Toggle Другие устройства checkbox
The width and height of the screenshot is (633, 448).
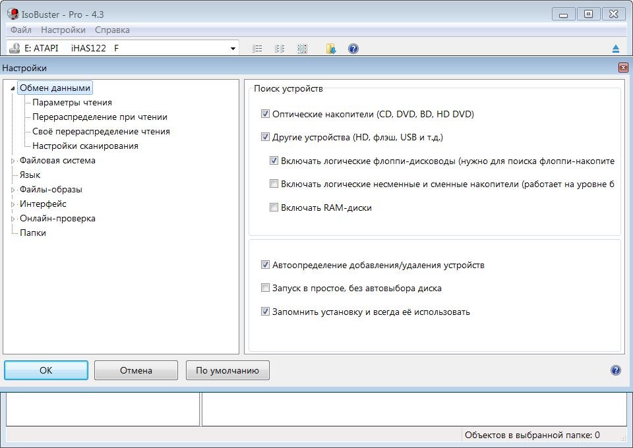[265, 136]
